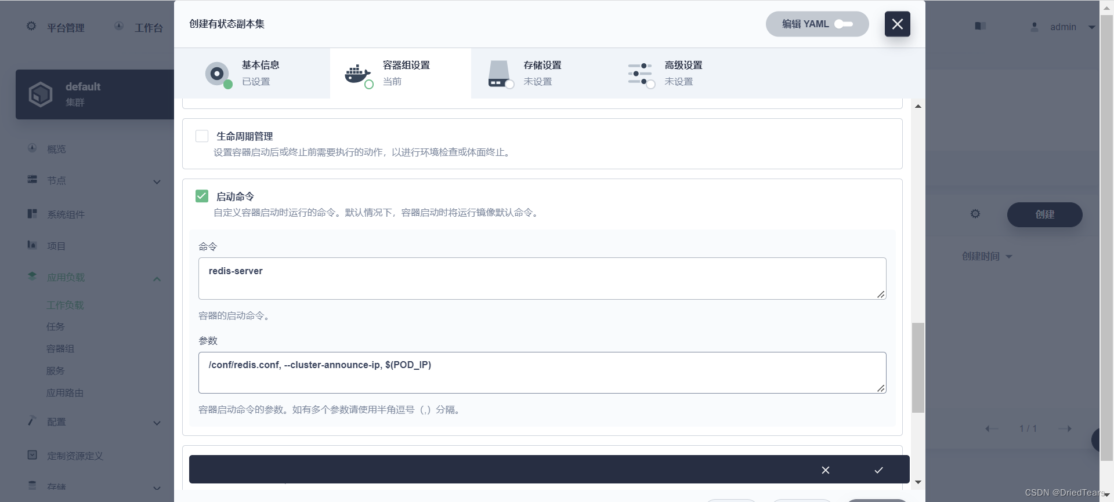Click the 项目 sidebar icon
Image resolution: width=1114 pixels, height=502 pixels.
click(32, 245)
